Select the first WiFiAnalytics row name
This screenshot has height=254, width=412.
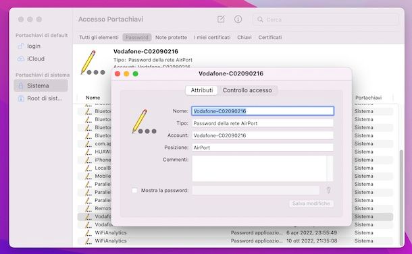click(x=111, y=232)
